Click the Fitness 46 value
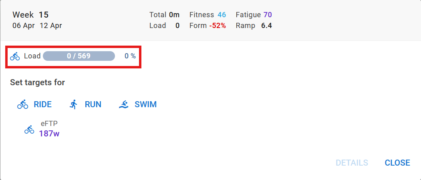The width and height of the screenshot is (421, 180). click(x=222, y=15)
